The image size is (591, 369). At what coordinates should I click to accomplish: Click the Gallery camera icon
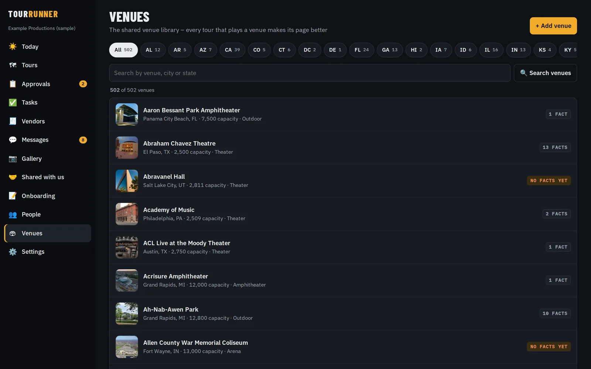(x=13, y=159)
